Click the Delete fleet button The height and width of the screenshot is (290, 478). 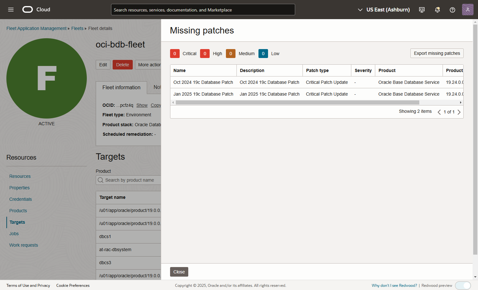(x=123, y=65)
